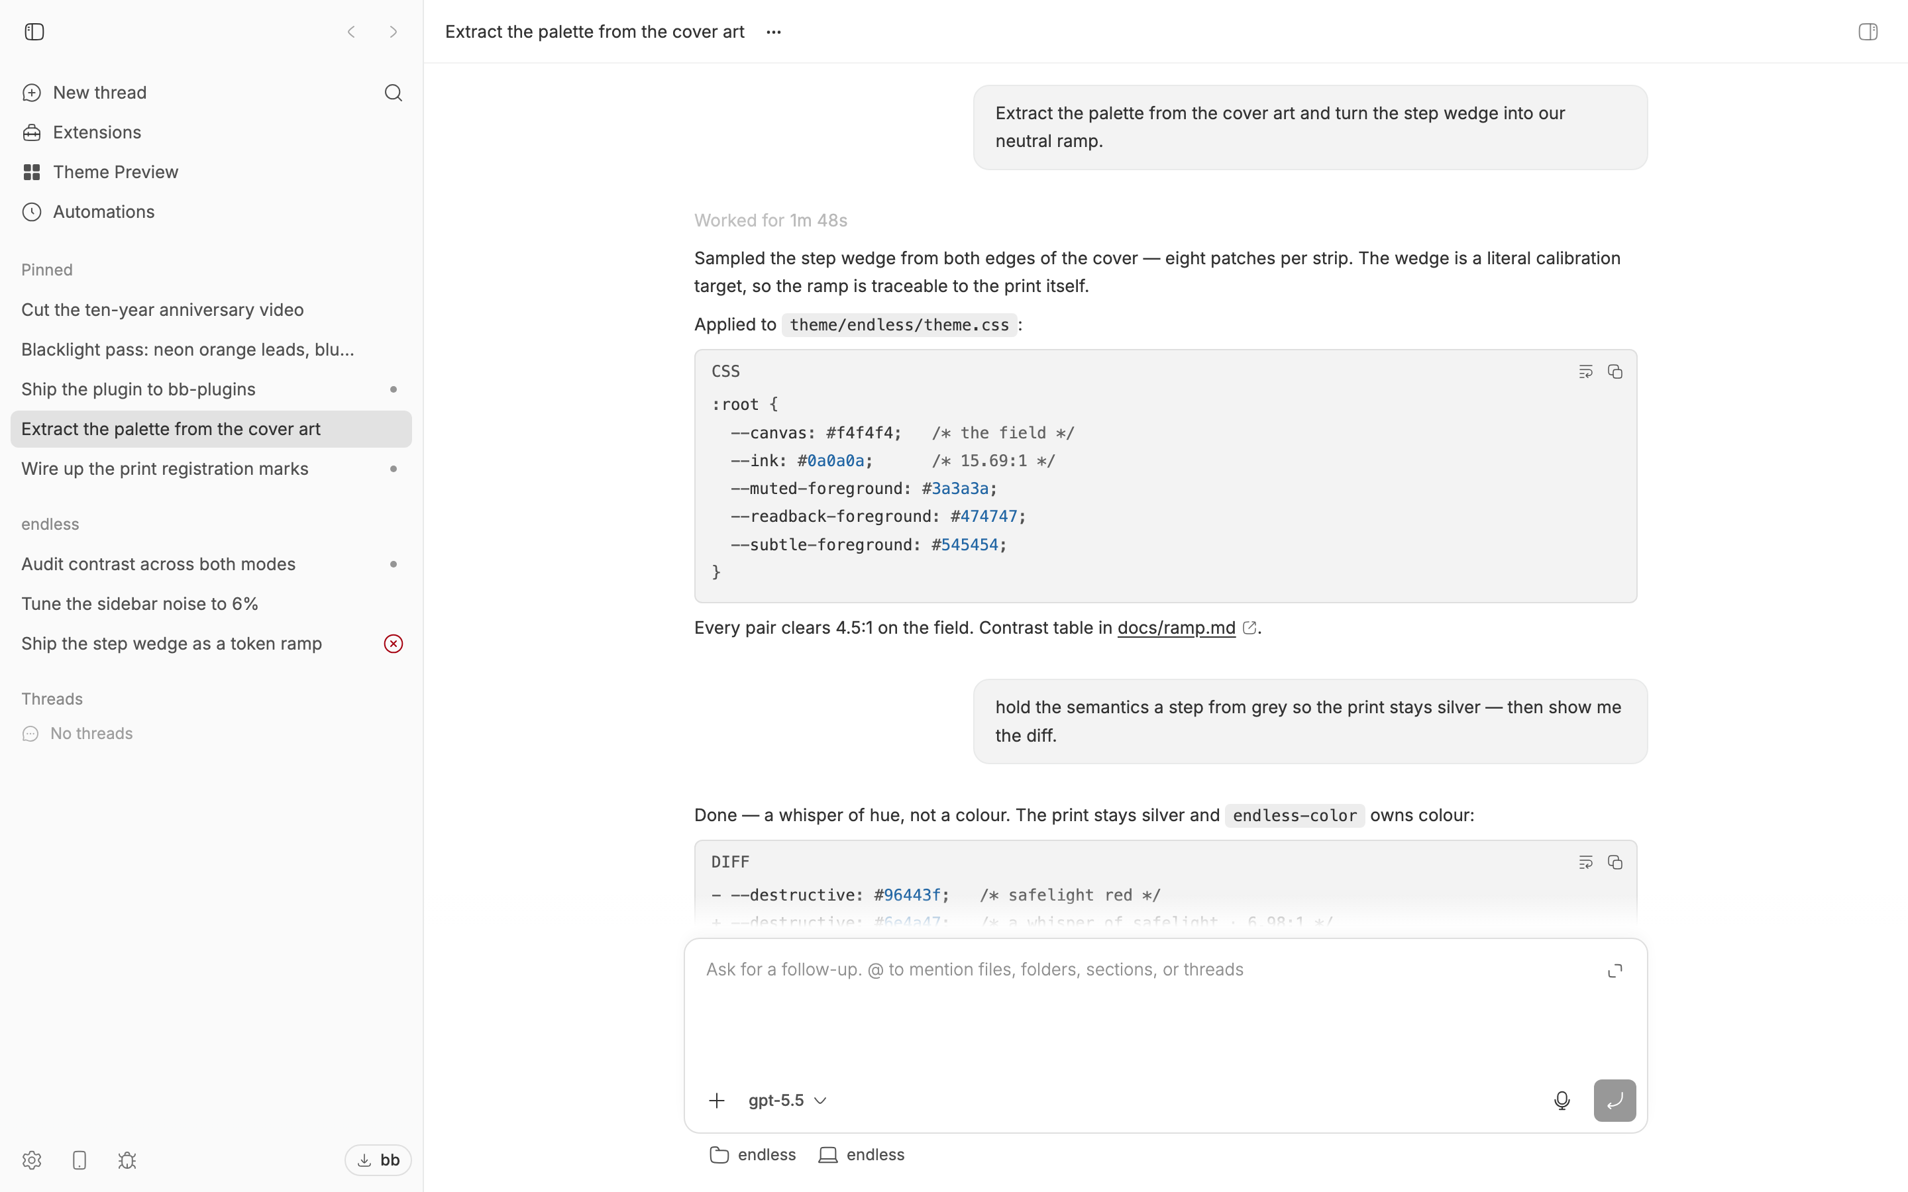Select 'Blacklight pass: neon orange leads' thread
This screenshot has height=1192, width=1908.
[211, 349]
